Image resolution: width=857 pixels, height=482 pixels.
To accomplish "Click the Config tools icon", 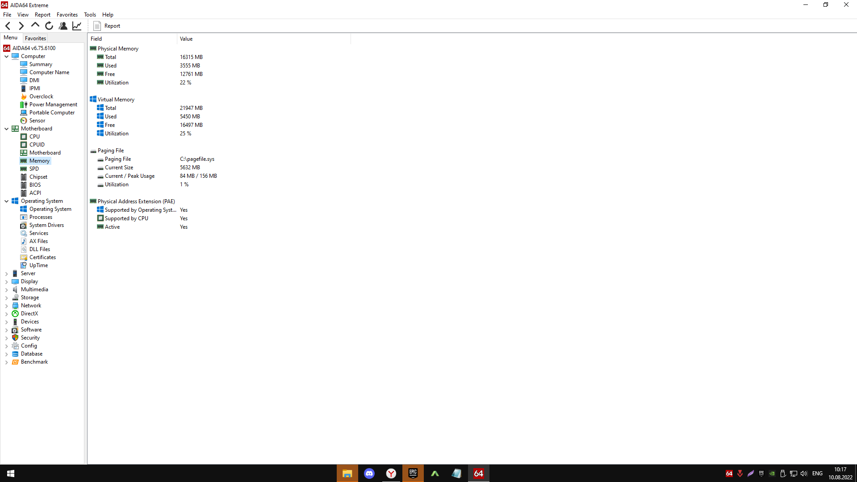I will coord(15,346).
